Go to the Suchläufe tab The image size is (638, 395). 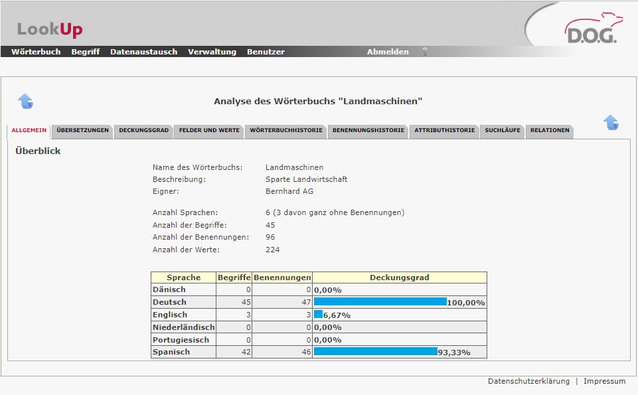[x=503, y=131]
